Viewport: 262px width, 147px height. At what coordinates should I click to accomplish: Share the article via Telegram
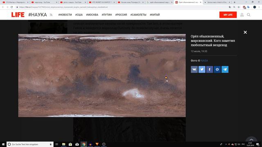(225, 69)
